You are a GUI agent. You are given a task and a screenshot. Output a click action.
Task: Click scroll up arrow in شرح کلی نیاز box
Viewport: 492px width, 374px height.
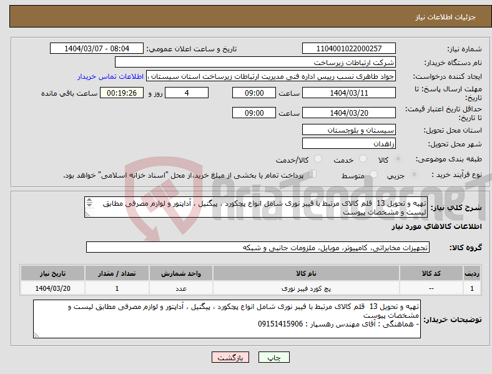(89, 200)
